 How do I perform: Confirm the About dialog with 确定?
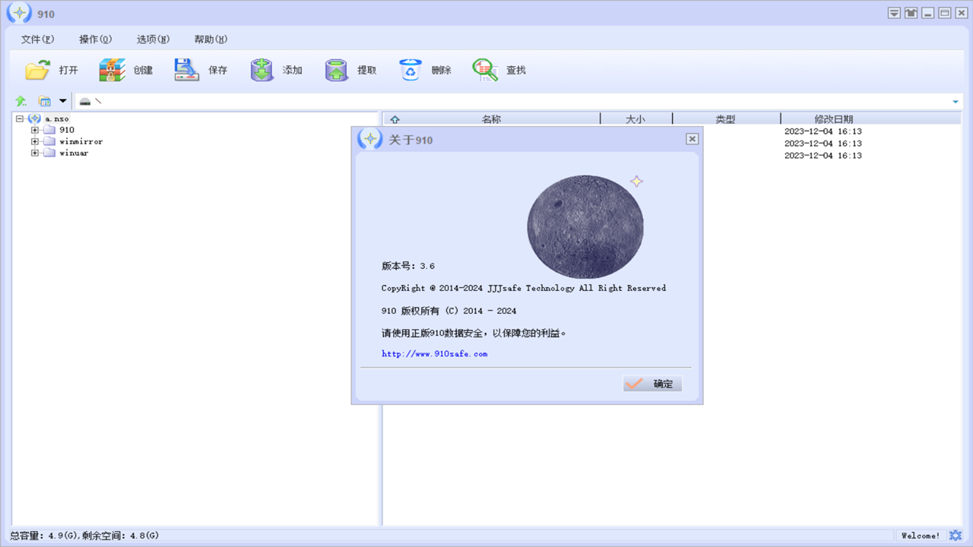coord(651,384)
